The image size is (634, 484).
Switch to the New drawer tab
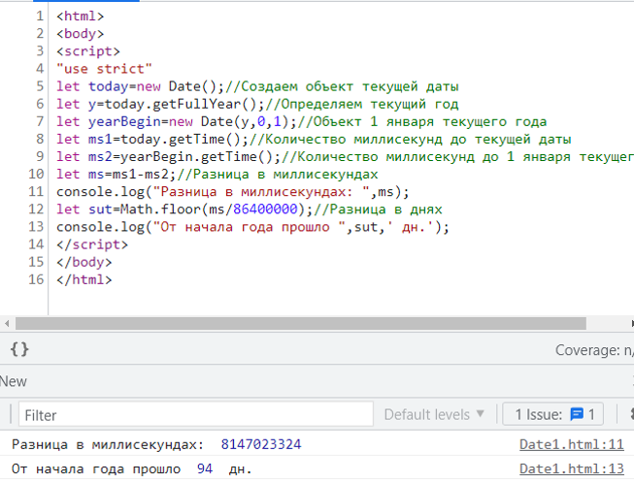[x=14, y=381]
